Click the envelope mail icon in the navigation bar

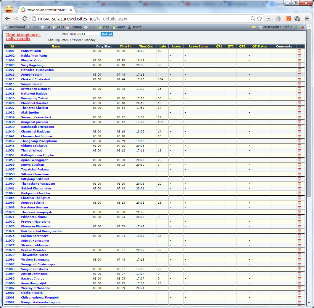[x=254, y=27]
